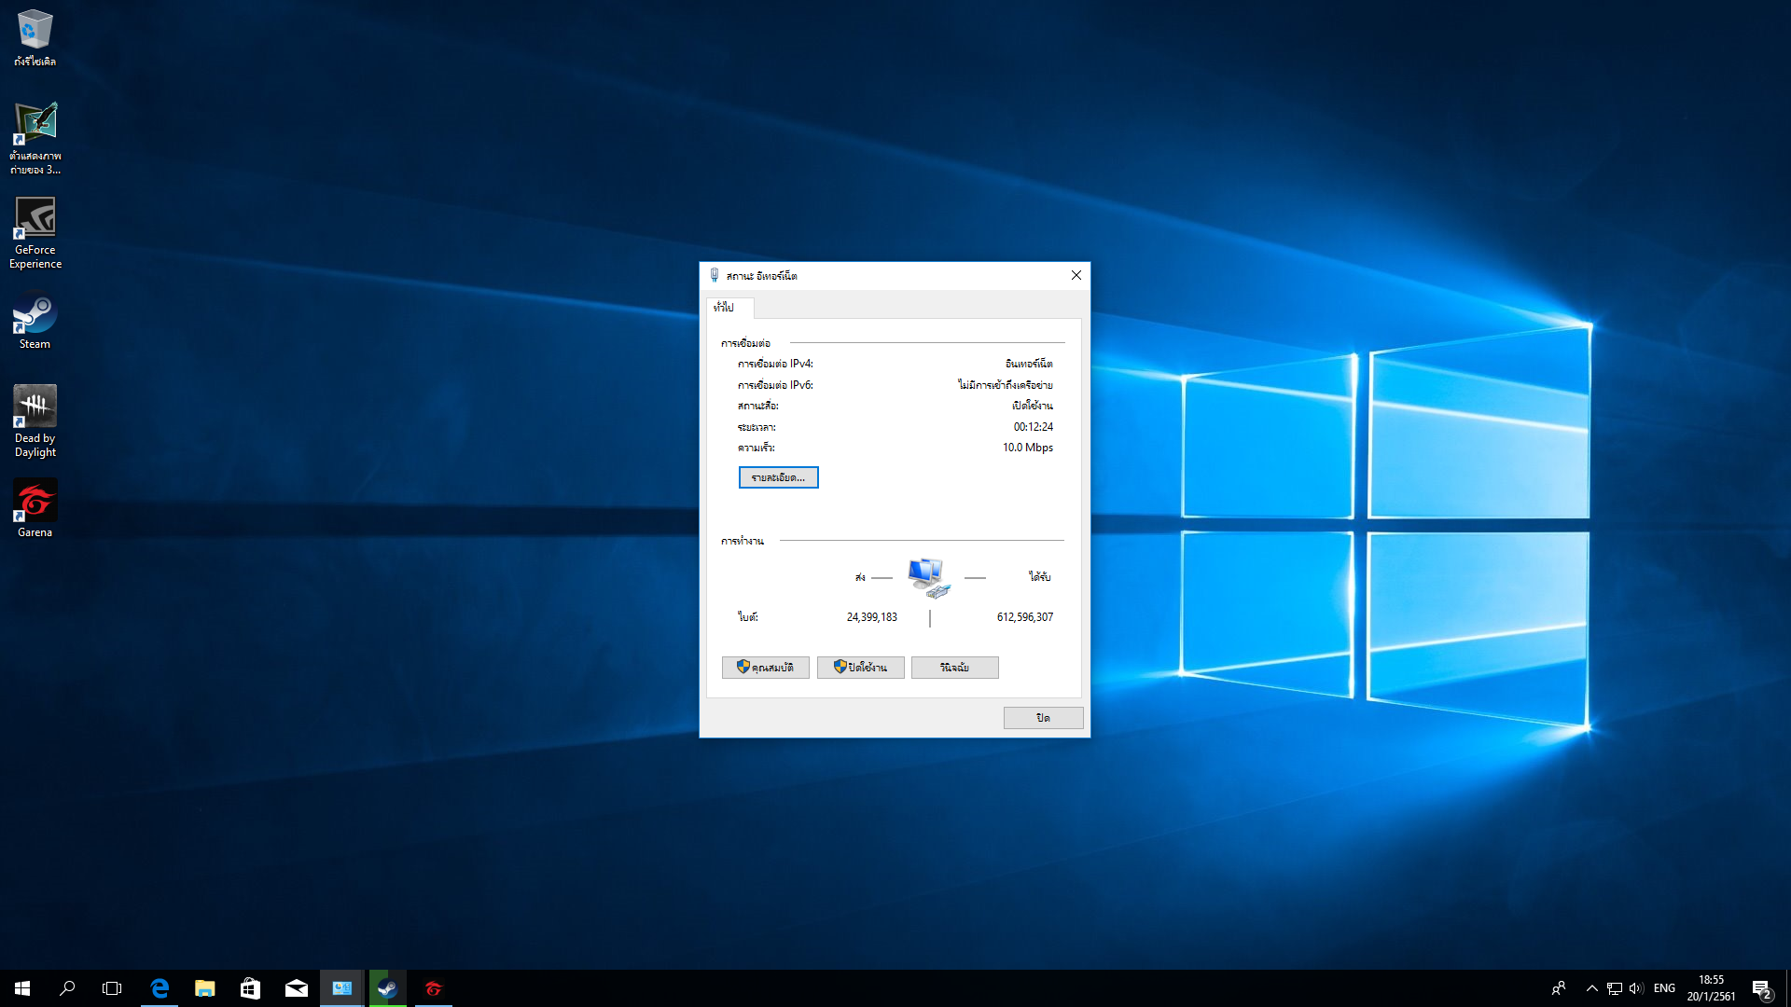This screenshot has height=1007, width=1791.
Task: Click the network status icon in system tray
Action: pyautogui.click(x=1614, y=987)
